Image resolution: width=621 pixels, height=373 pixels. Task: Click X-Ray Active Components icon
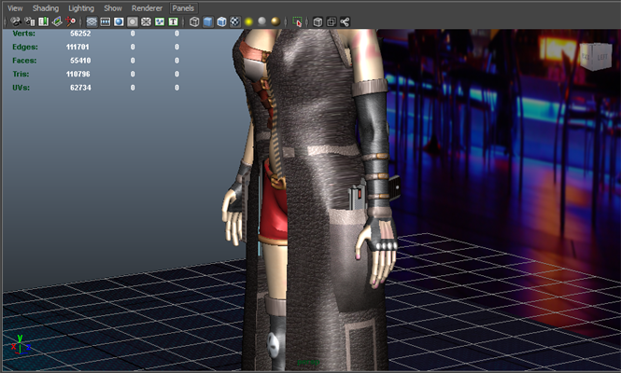pos(332,21)
